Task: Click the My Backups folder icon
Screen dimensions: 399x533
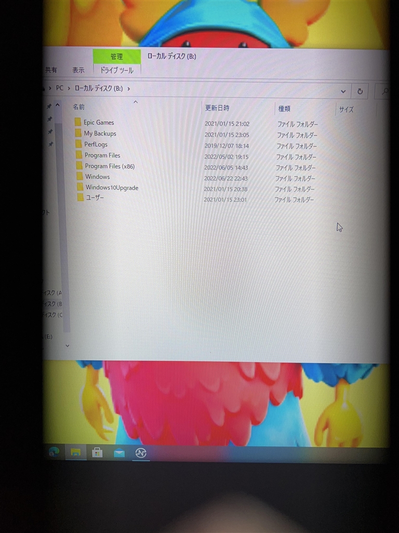Action: tap(78, 133)
